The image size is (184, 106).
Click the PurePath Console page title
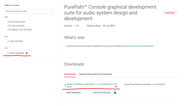(110, 13)
